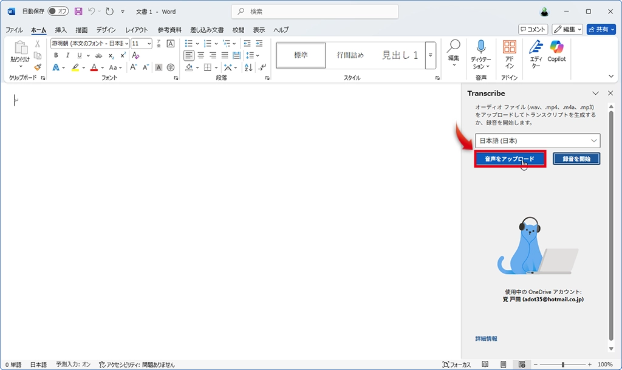
Task: Apply italic formatting from ribbon
Action: coord(67,55)
